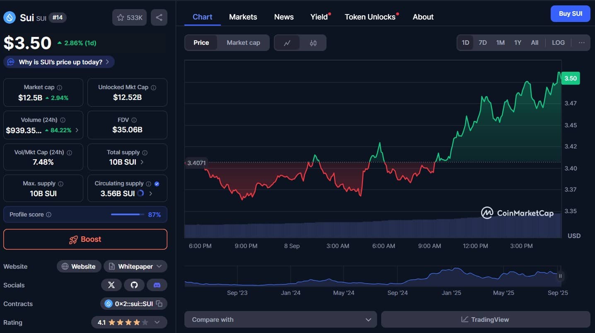Click the green 3.50 current price label

[x=571, y=78]
